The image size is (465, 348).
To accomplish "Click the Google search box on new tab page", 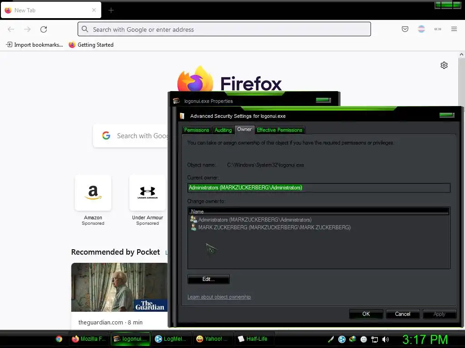I will (130, 136).
